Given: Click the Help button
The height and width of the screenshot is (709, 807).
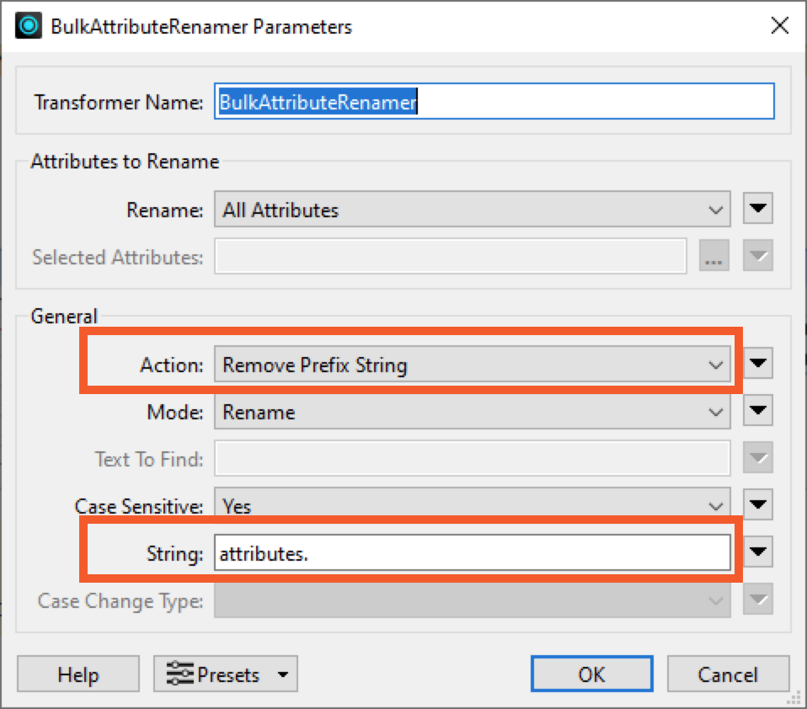Looking at the screenshot, I should point(77,674).
